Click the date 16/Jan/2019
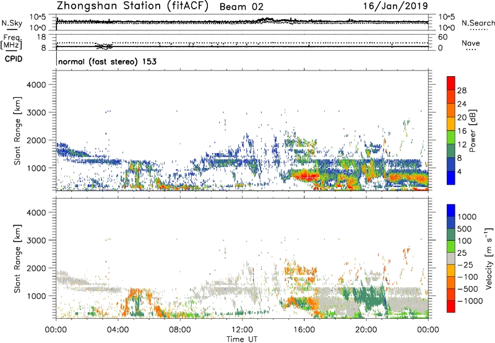The height and width of the screenshot is (343, 495). click(x=395, y=6)
